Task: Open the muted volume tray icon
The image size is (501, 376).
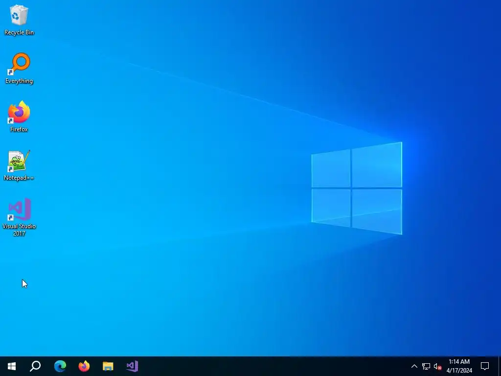Action: 437,366
